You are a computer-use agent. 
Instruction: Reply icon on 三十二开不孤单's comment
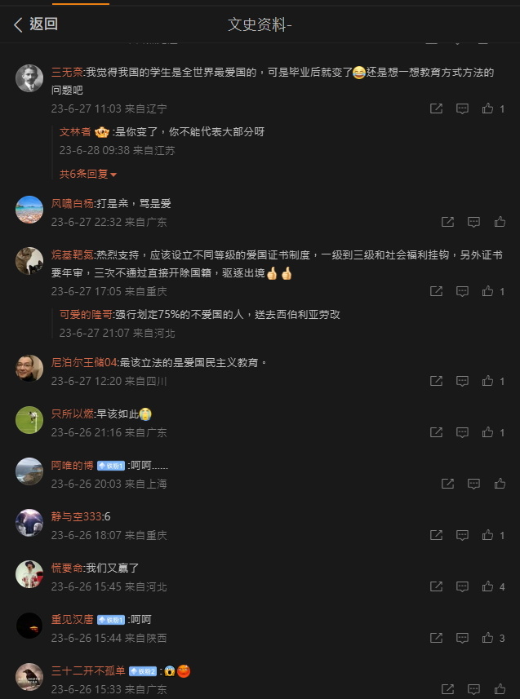tap(473, 688)
